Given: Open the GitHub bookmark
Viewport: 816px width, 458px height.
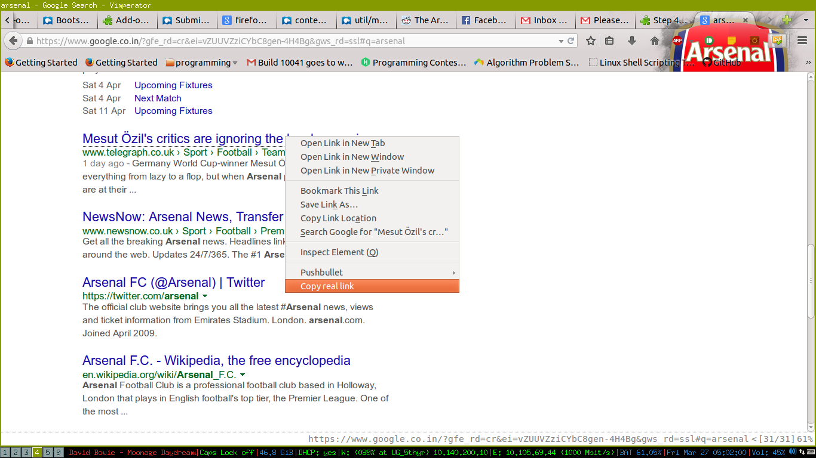Looking at the screenshot, I should [722, 62].
